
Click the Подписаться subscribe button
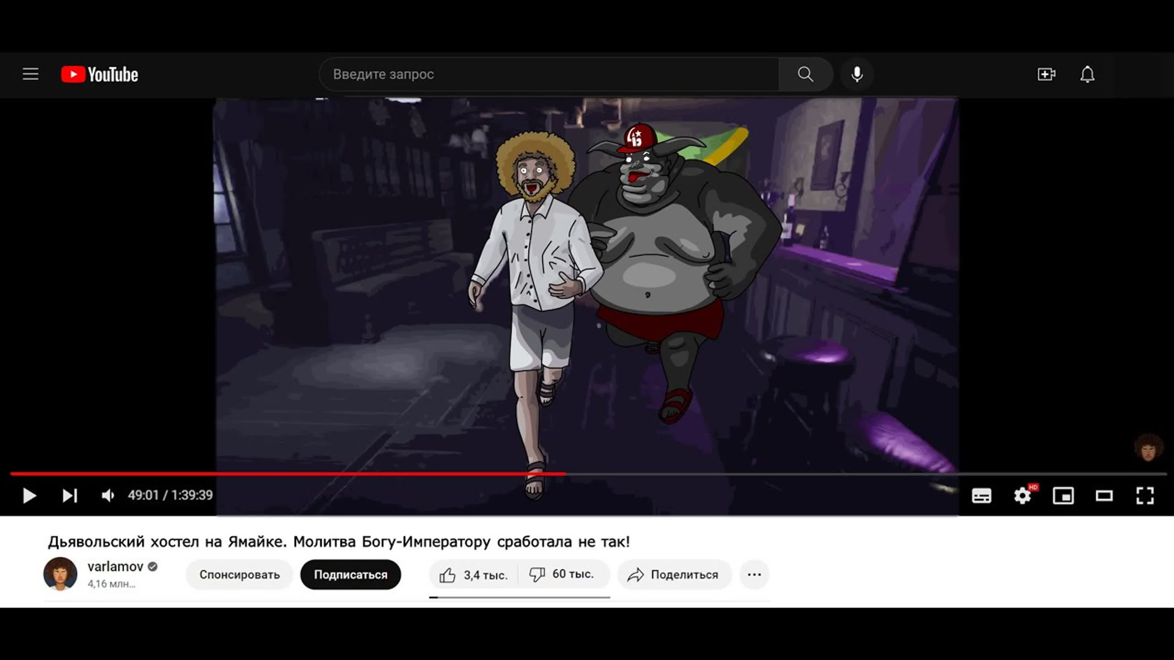click(x=351, y=574)
